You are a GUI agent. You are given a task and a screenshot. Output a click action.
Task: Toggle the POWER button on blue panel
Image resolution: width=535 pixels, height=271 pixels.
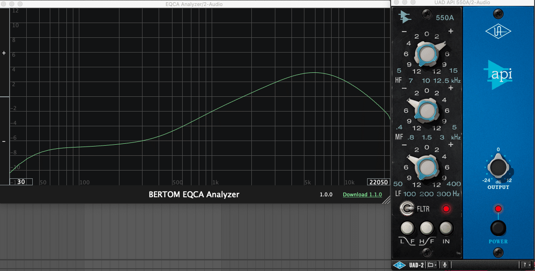coord(498,229)
